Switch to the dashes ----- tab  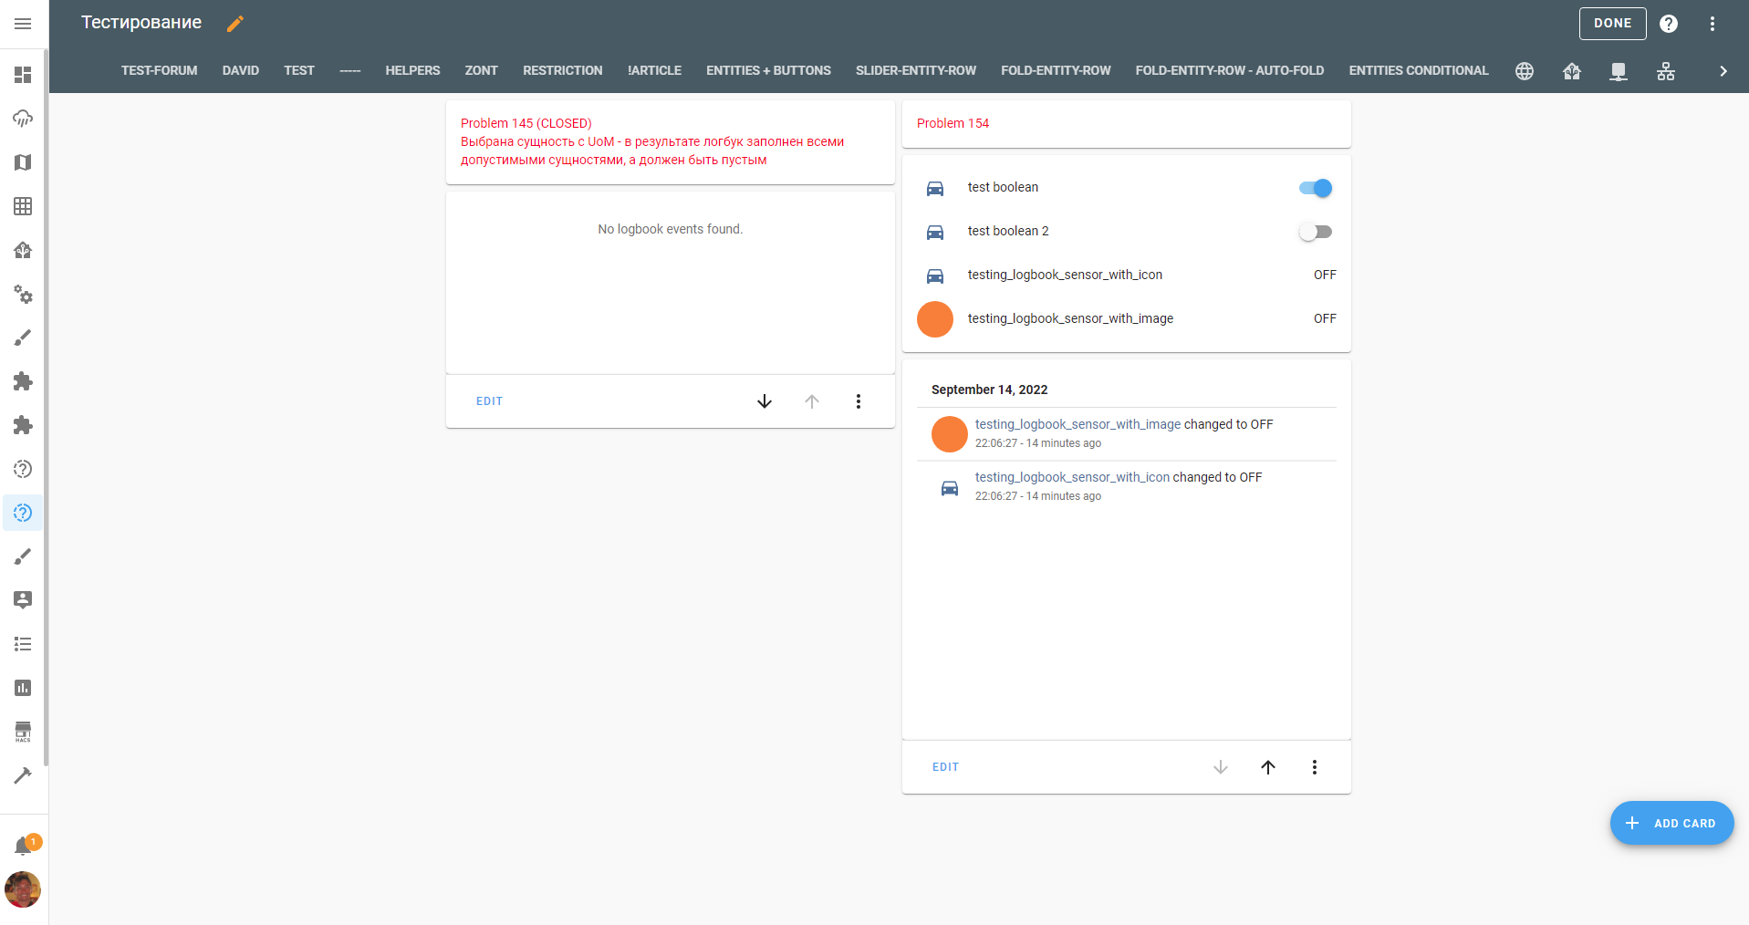pos(350,71)
